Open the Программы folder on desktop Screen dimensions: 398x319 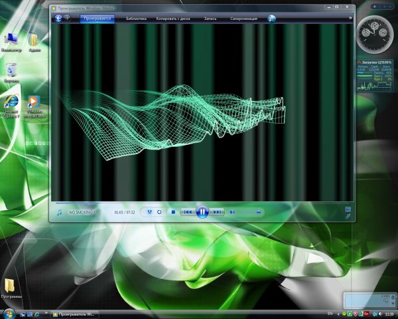11,287
